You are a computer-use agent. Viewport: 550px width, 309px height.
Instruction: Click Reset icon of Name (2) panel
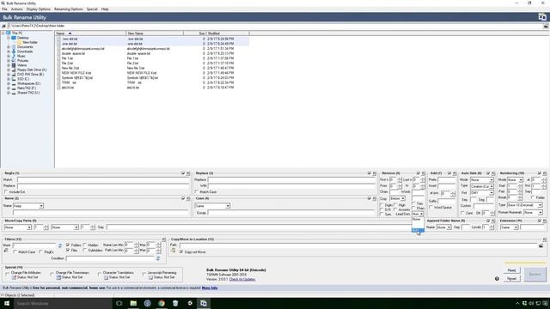point(188,198)
